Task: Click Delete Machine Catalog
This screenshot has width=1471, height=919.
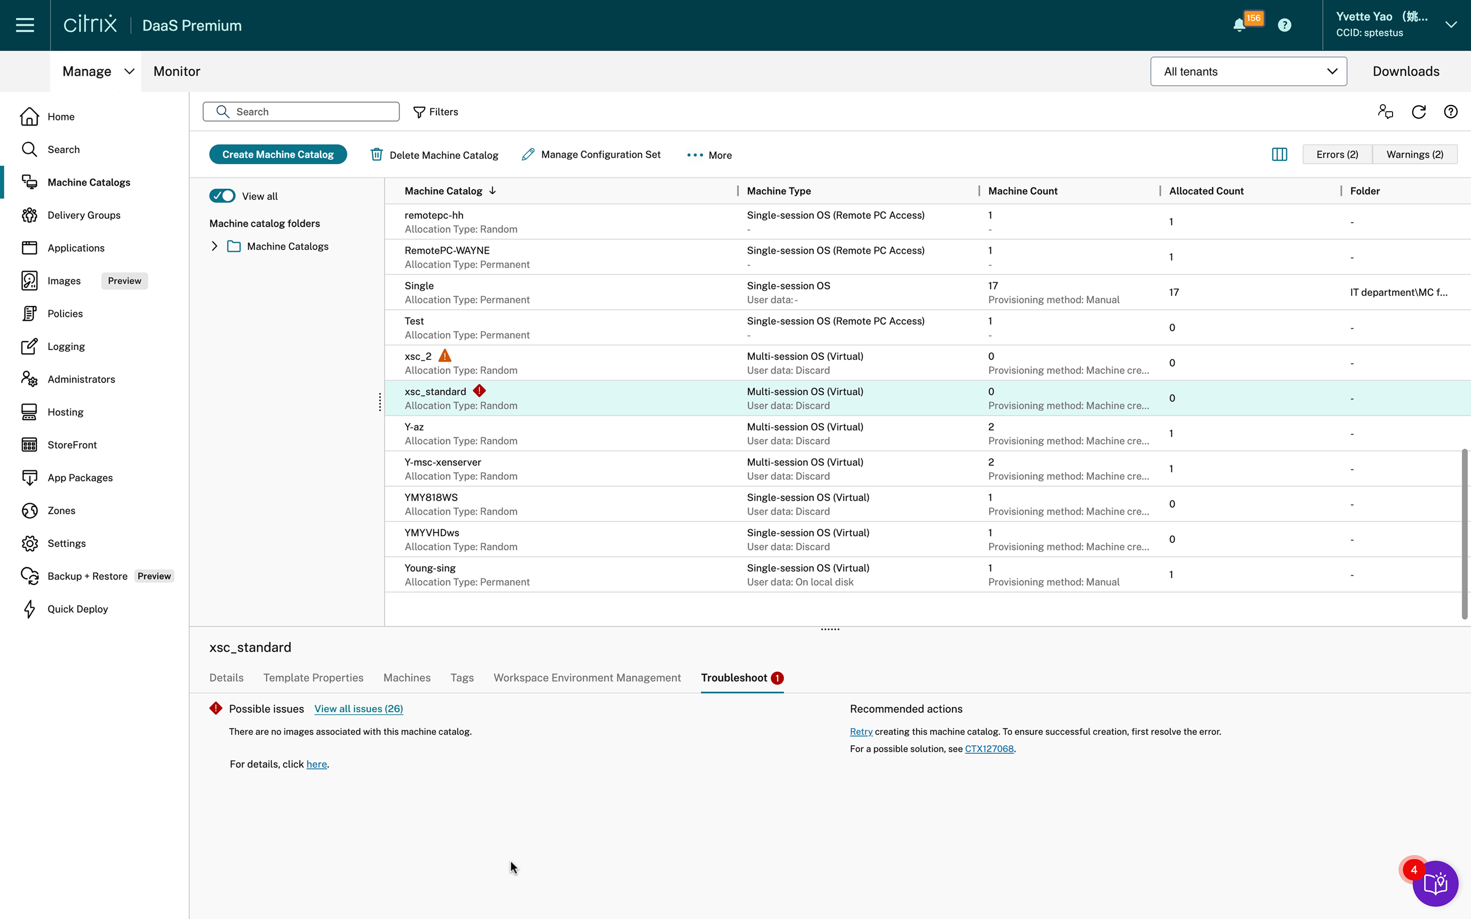Action: pyautogui.click(x=434, y=155)
